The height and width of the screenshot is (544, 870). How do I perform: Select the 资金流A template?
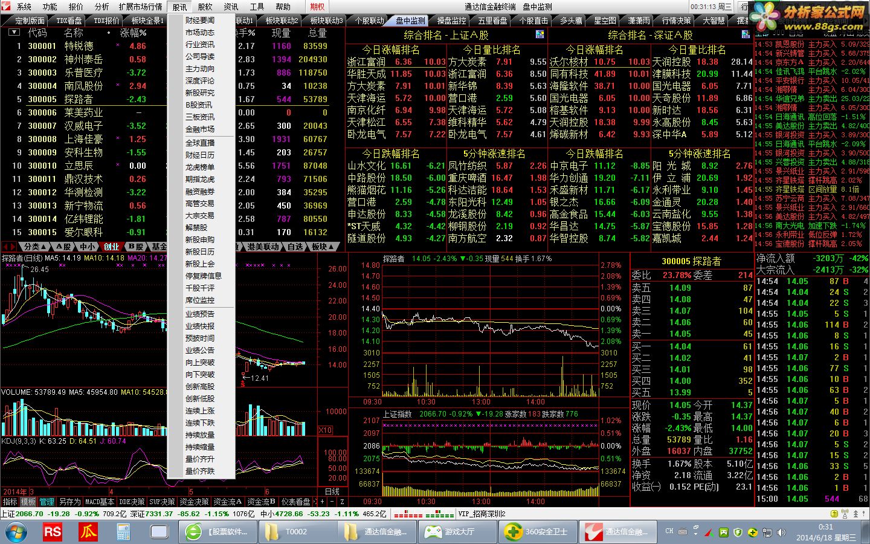(228, 502)
